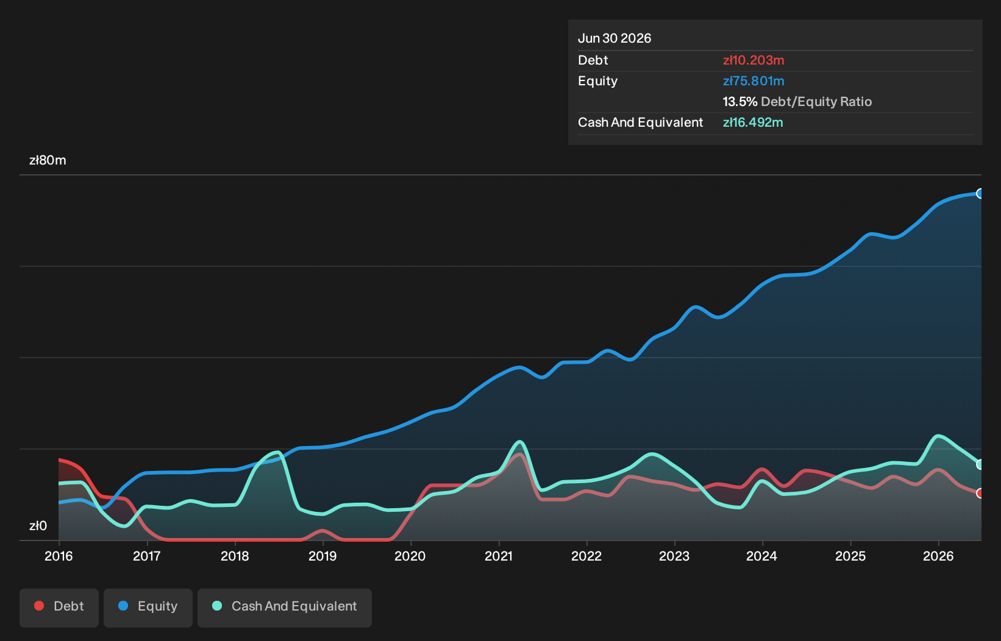Click the Jun 30 2026 tooltip date
Image resolution: width=1001 pixels, height=641 pixels.
614,38
